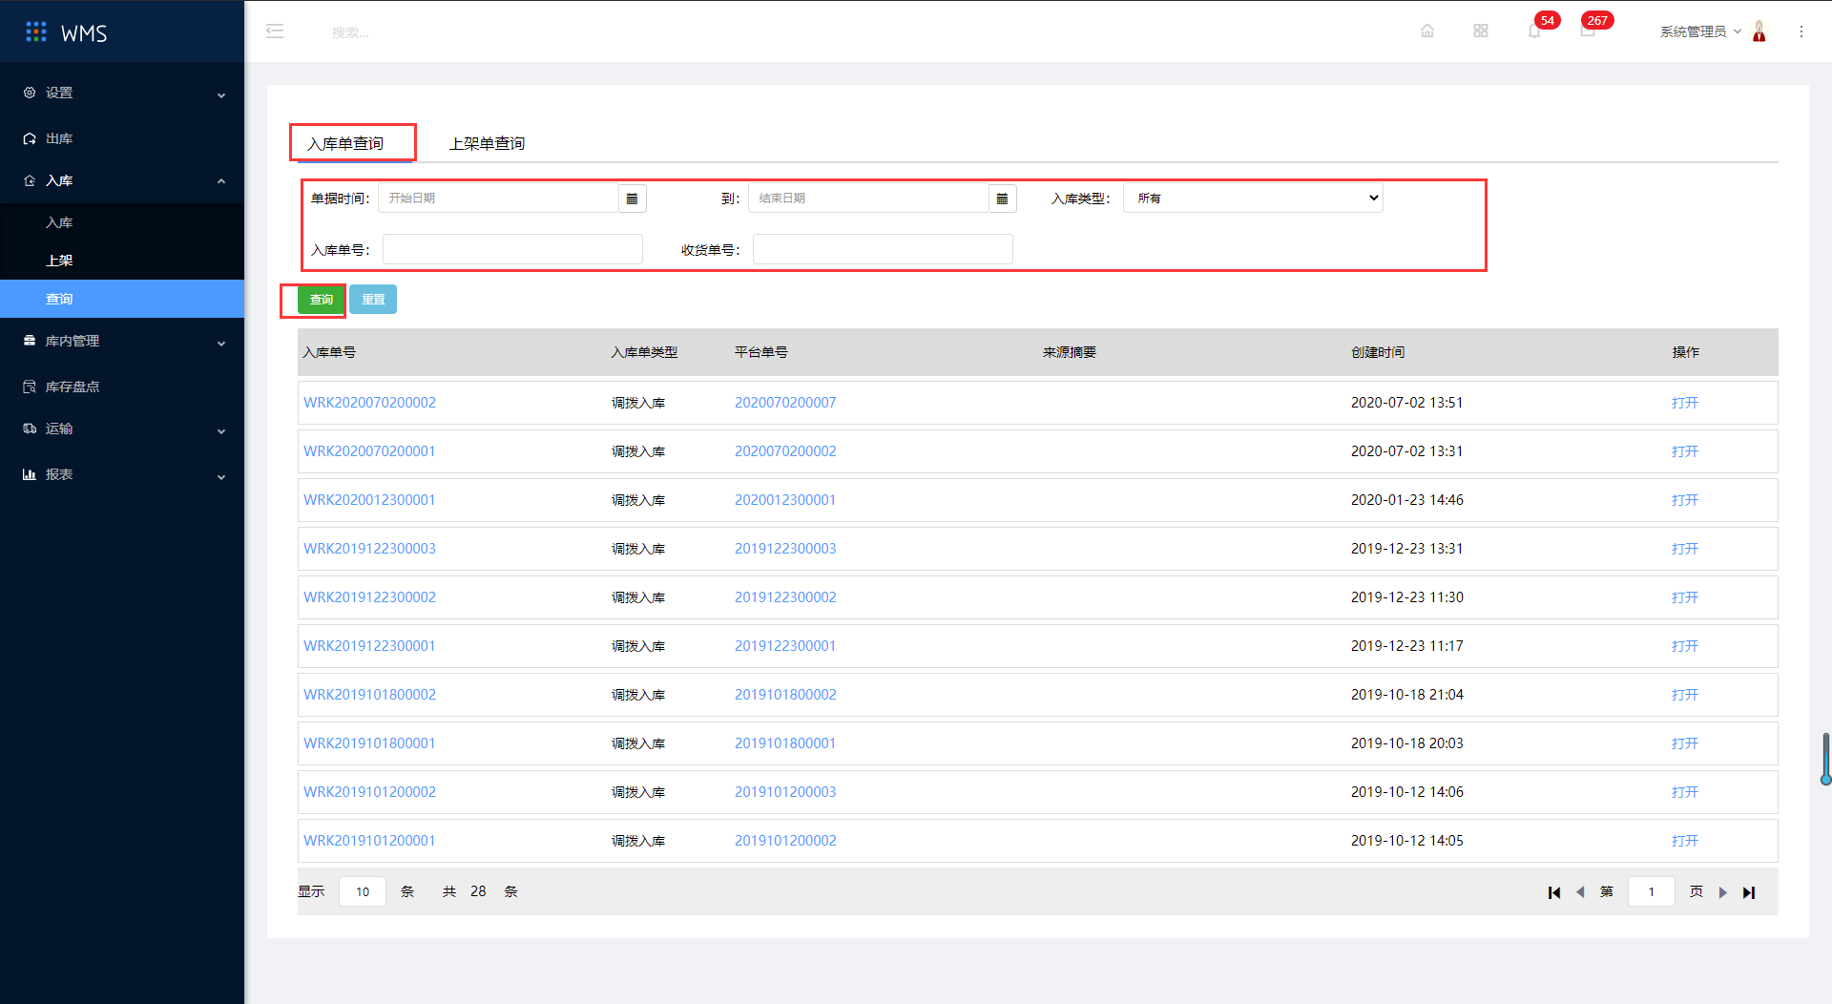Image resolution: width=1832 pixels, height=1004 pixels.
Task: Focus the 入库单号 input field
Action: tap(512, 249)
